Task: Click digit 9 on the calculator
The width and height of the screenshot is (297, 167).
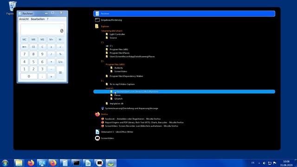Action: pyautogui.click(x=42, y=54)
